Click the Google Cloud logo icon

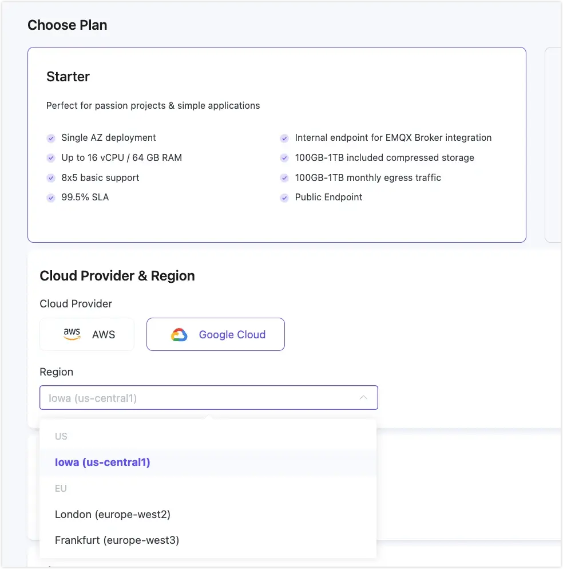pyautogui.click(x=179, y=335)
